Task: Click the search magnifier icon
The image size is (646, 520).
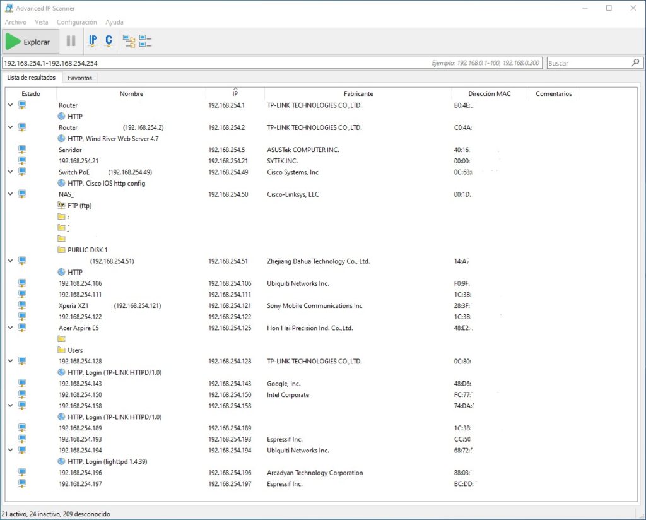Action: coord(636,62)
